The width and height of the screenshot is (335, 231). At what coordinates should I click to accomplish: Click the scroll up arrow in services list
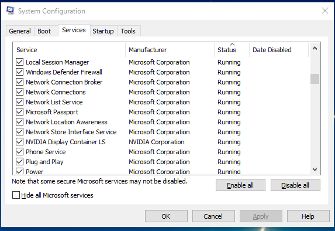point(315,49)
